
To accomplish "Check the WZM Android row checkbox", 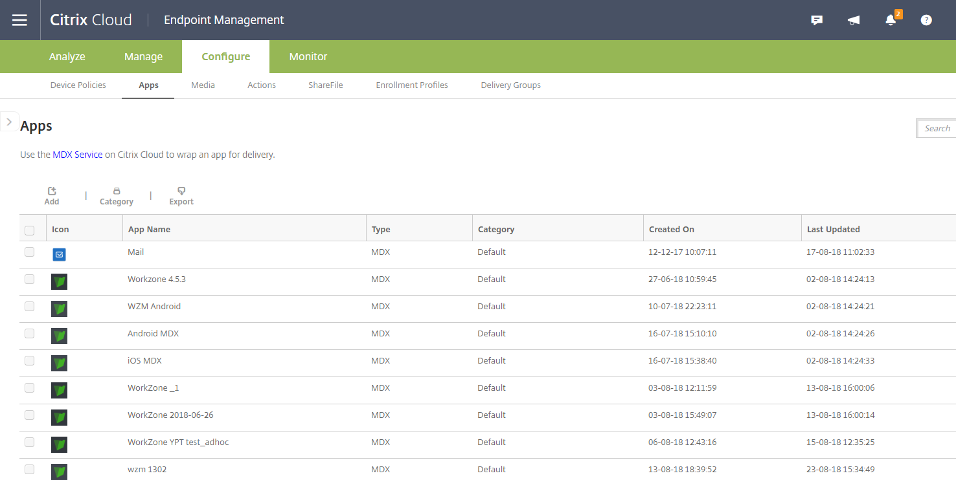I will click(29, 306).
